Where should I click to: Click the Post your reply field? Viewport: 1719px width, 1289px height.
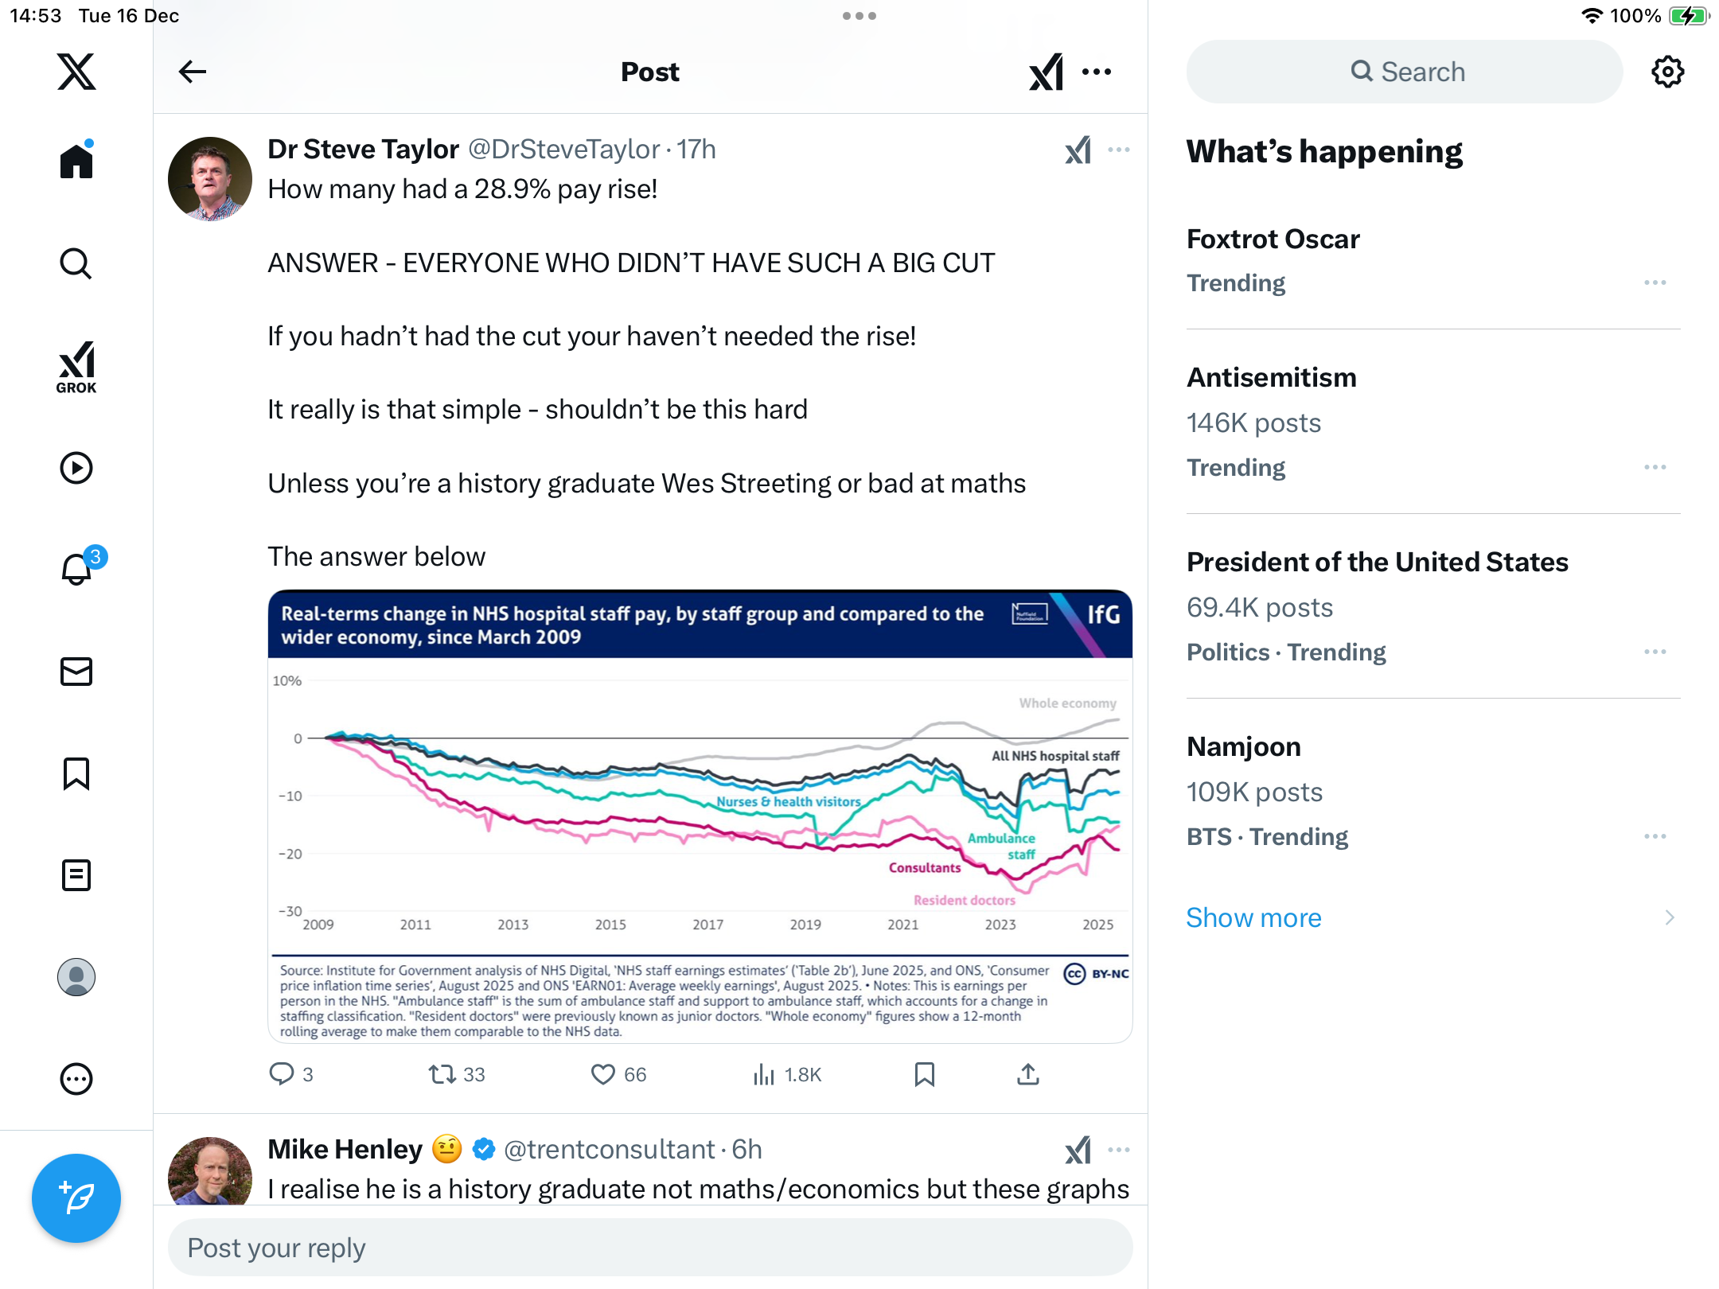tap(649, 1248)
